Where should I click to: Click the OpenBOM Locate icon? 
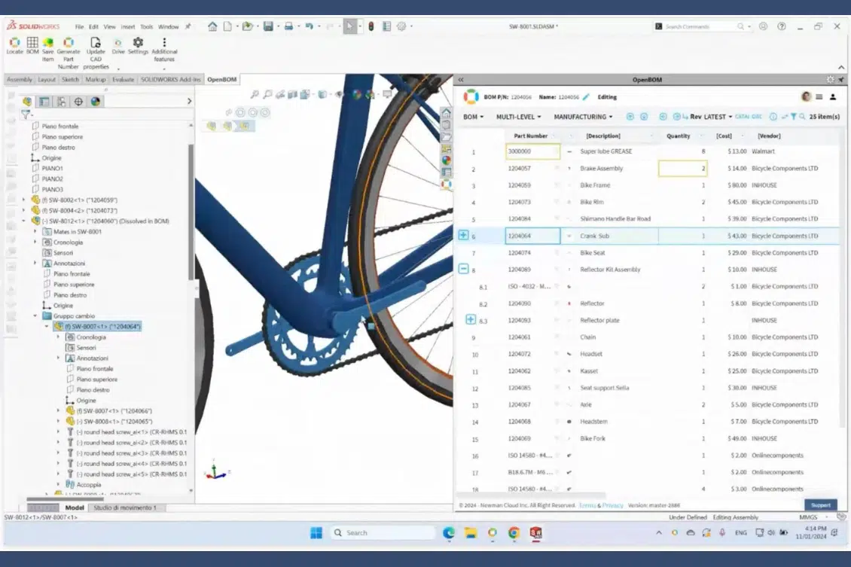tap(14, 42)
